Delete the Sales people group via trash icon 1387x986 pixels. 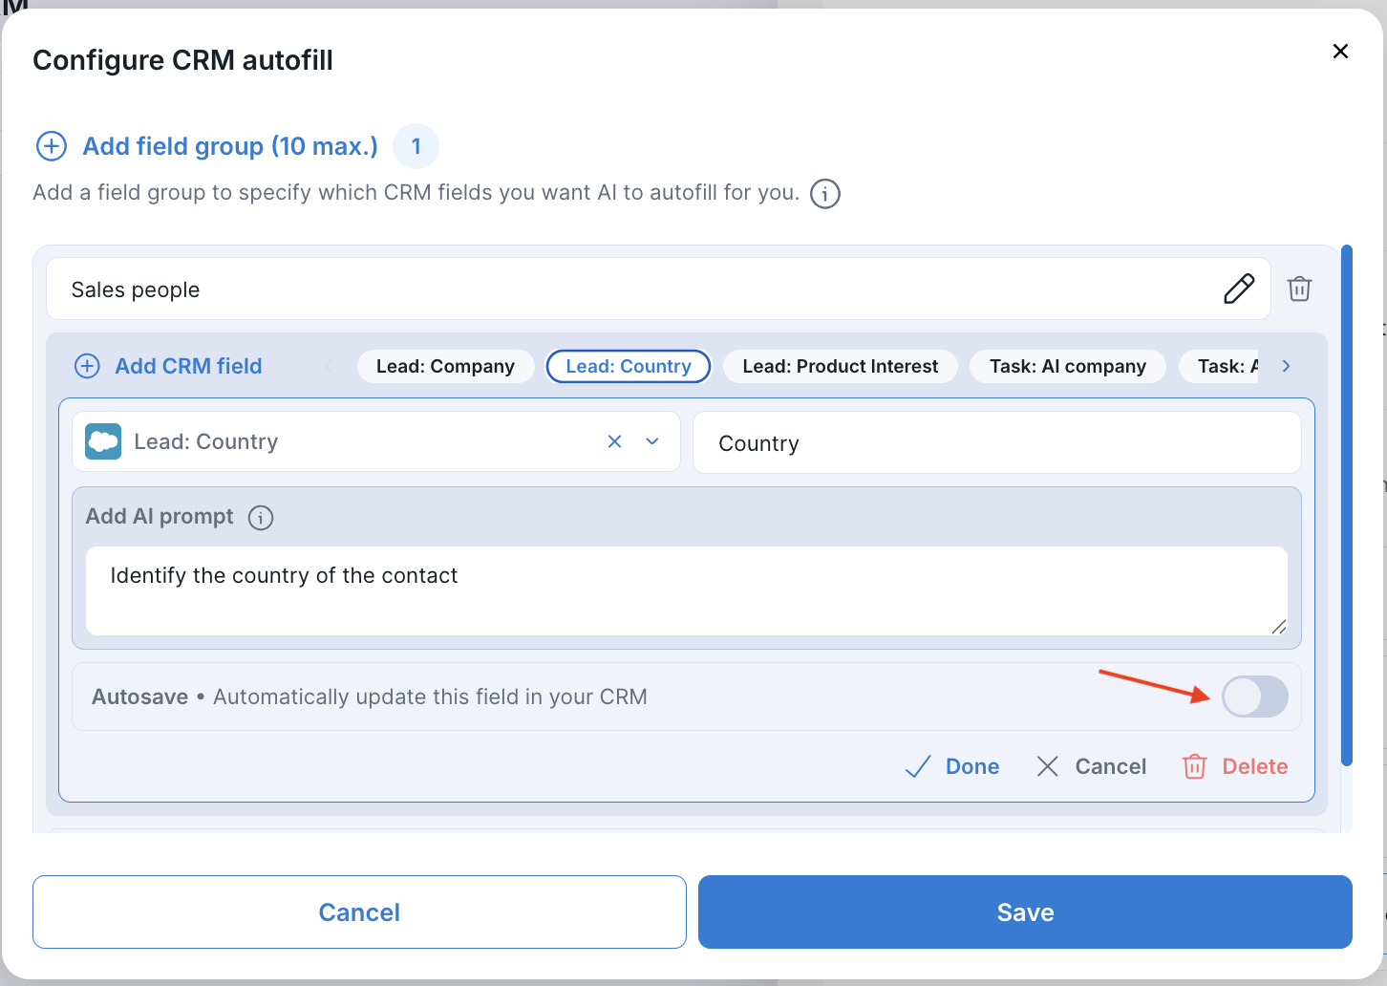[x=1299, y=289]
